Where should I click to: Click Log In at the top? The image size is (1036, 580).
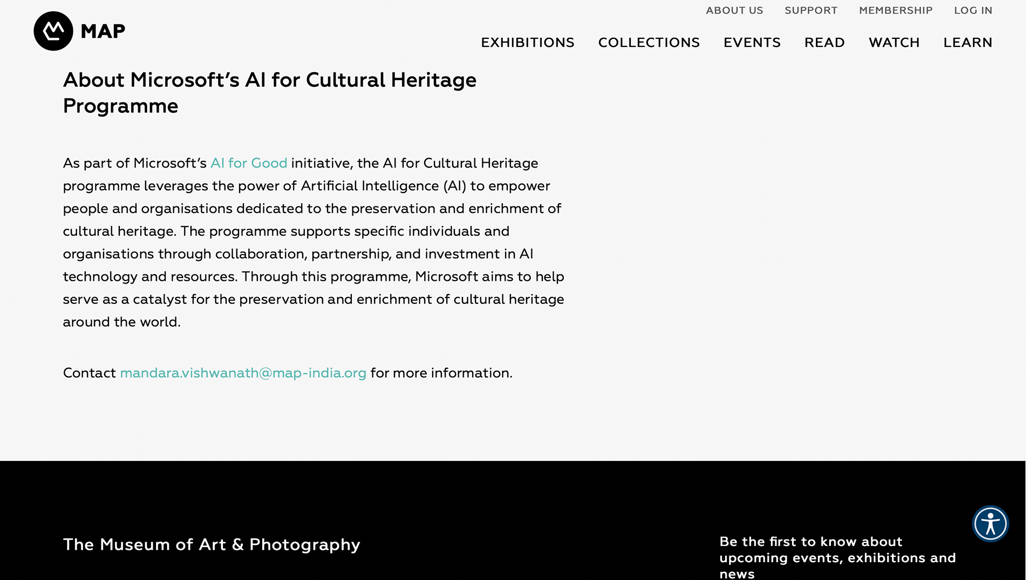click(973, 10)
